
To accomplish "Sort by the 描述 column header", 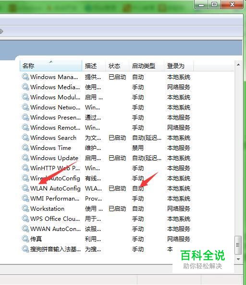I will [94, 66].
